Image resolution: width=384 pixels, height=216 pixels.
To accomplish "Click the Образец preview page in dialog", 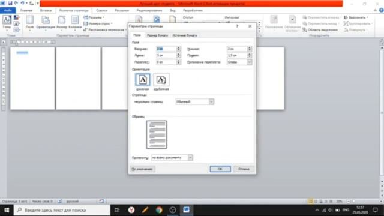I will 157,134.
